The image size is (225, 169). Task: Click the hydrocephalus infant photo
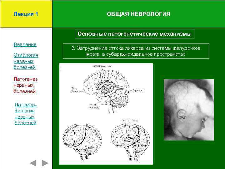click(x=189, y=110)
